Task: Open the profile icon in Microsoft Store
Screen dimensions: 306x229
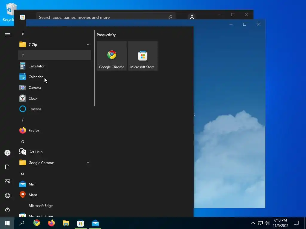Action: 192,17
